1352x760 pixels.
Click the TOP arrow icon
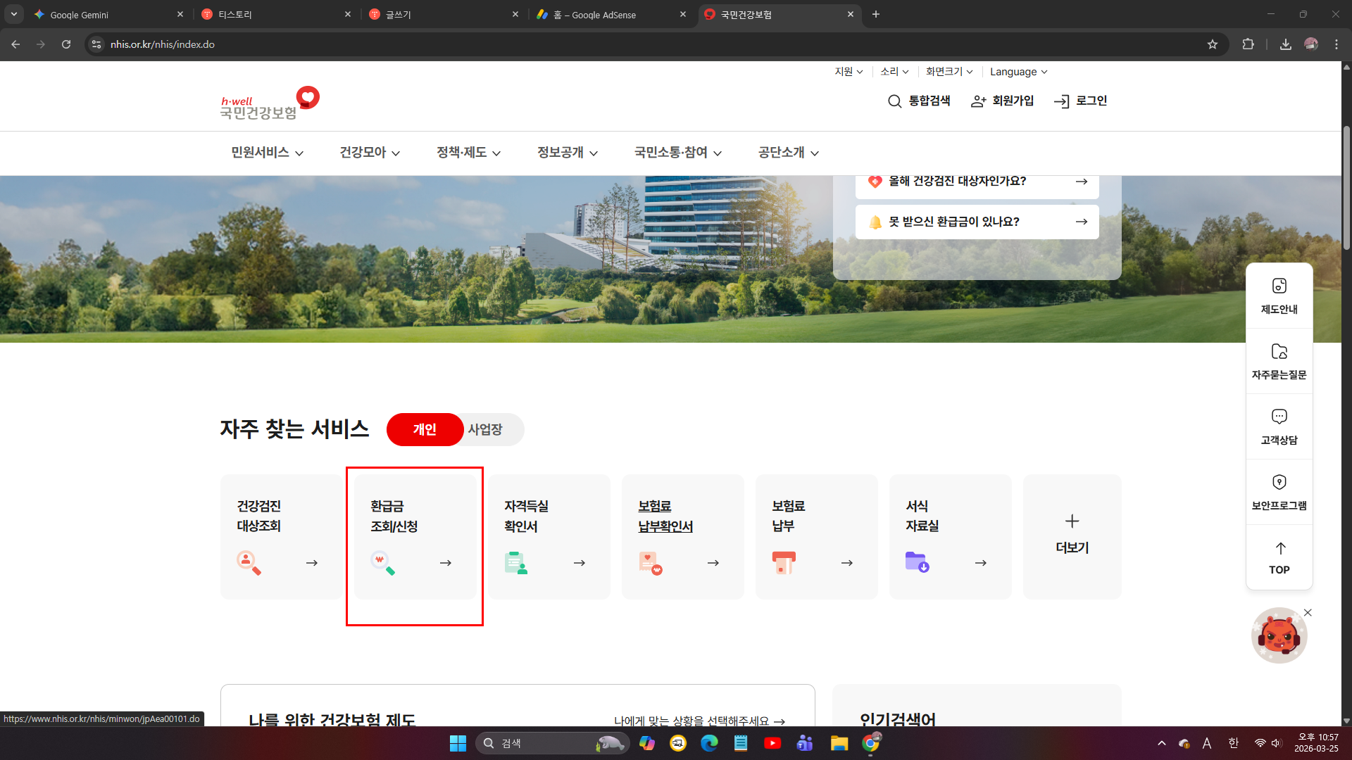pos(1279,557)
